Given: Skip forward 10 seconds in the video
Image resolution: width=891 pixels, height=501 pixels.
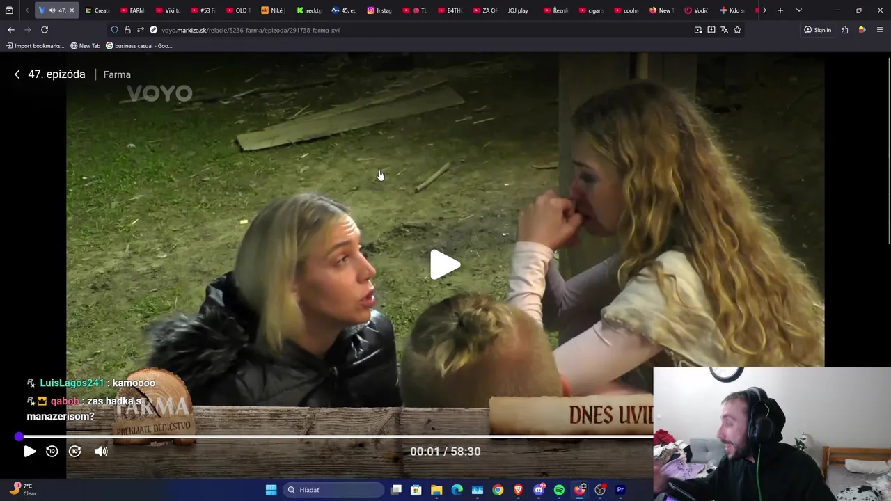Looking at the screenshot, I should 75,452.
